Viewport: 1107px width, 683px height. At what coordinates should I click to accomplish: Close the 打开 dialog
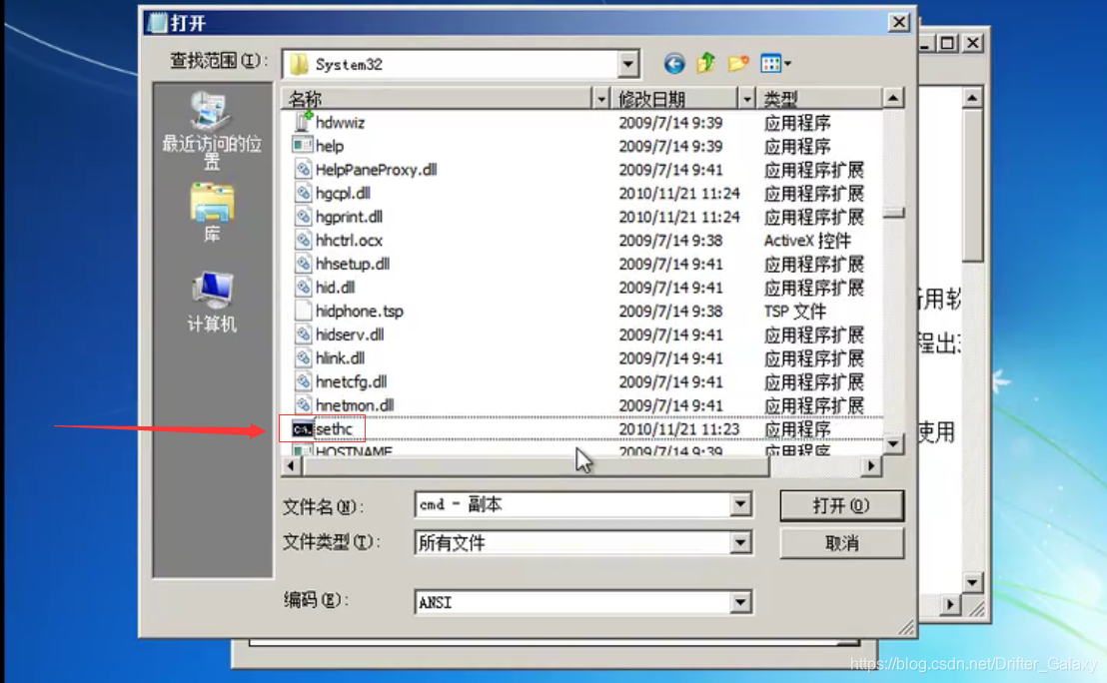[x=899, y=23]
